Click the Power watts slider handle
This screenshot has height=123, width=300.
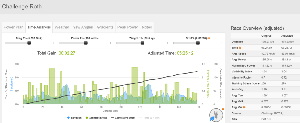click(x=86, y=43)
